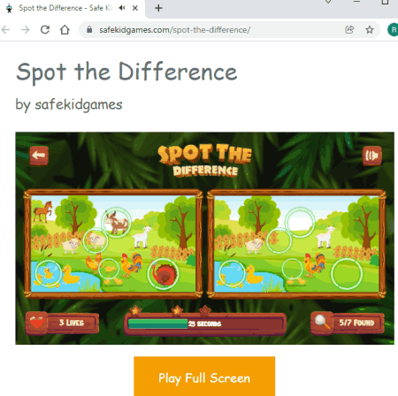Click the white goat in right picture
398x396 pixels.
pyautogui.click(x=325, y=237)
